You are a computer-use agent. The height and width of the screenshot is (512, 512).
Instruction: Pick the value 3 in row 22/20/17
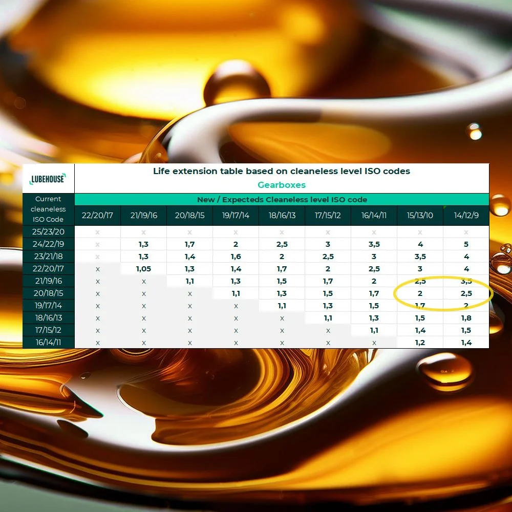click(x=420, y=269)
